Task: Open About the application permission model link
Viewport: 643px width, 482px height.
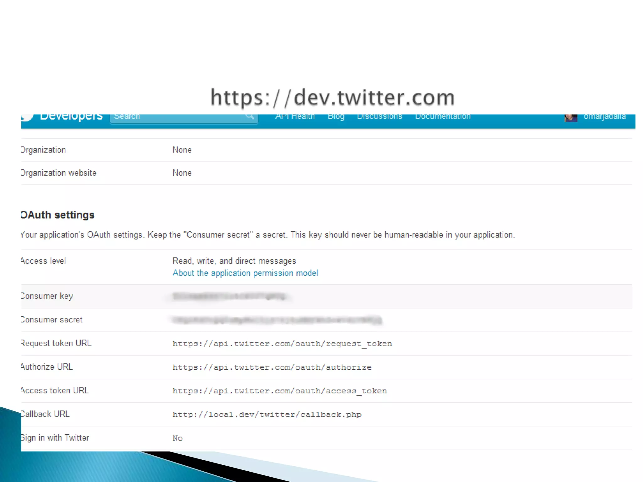Action: click(x=245, y=273)
